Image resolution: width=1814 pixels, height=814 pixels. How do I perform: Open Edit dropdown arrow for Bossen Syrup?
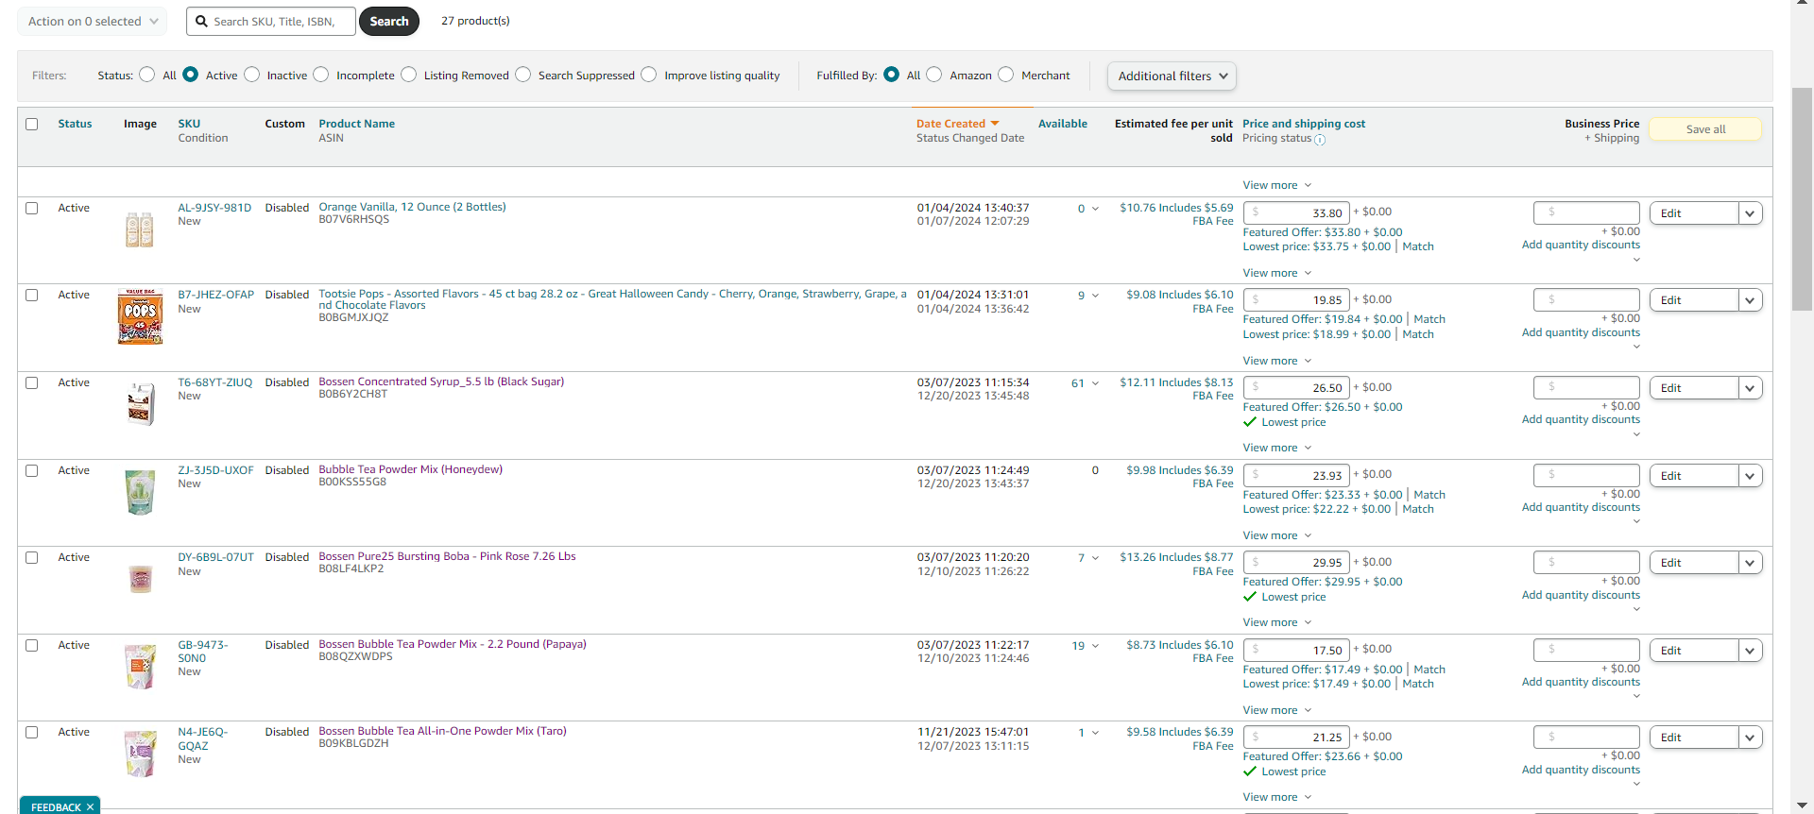1750,388
